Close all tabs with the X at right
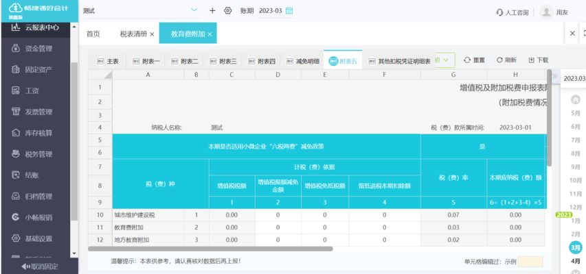 click(572, 33)
